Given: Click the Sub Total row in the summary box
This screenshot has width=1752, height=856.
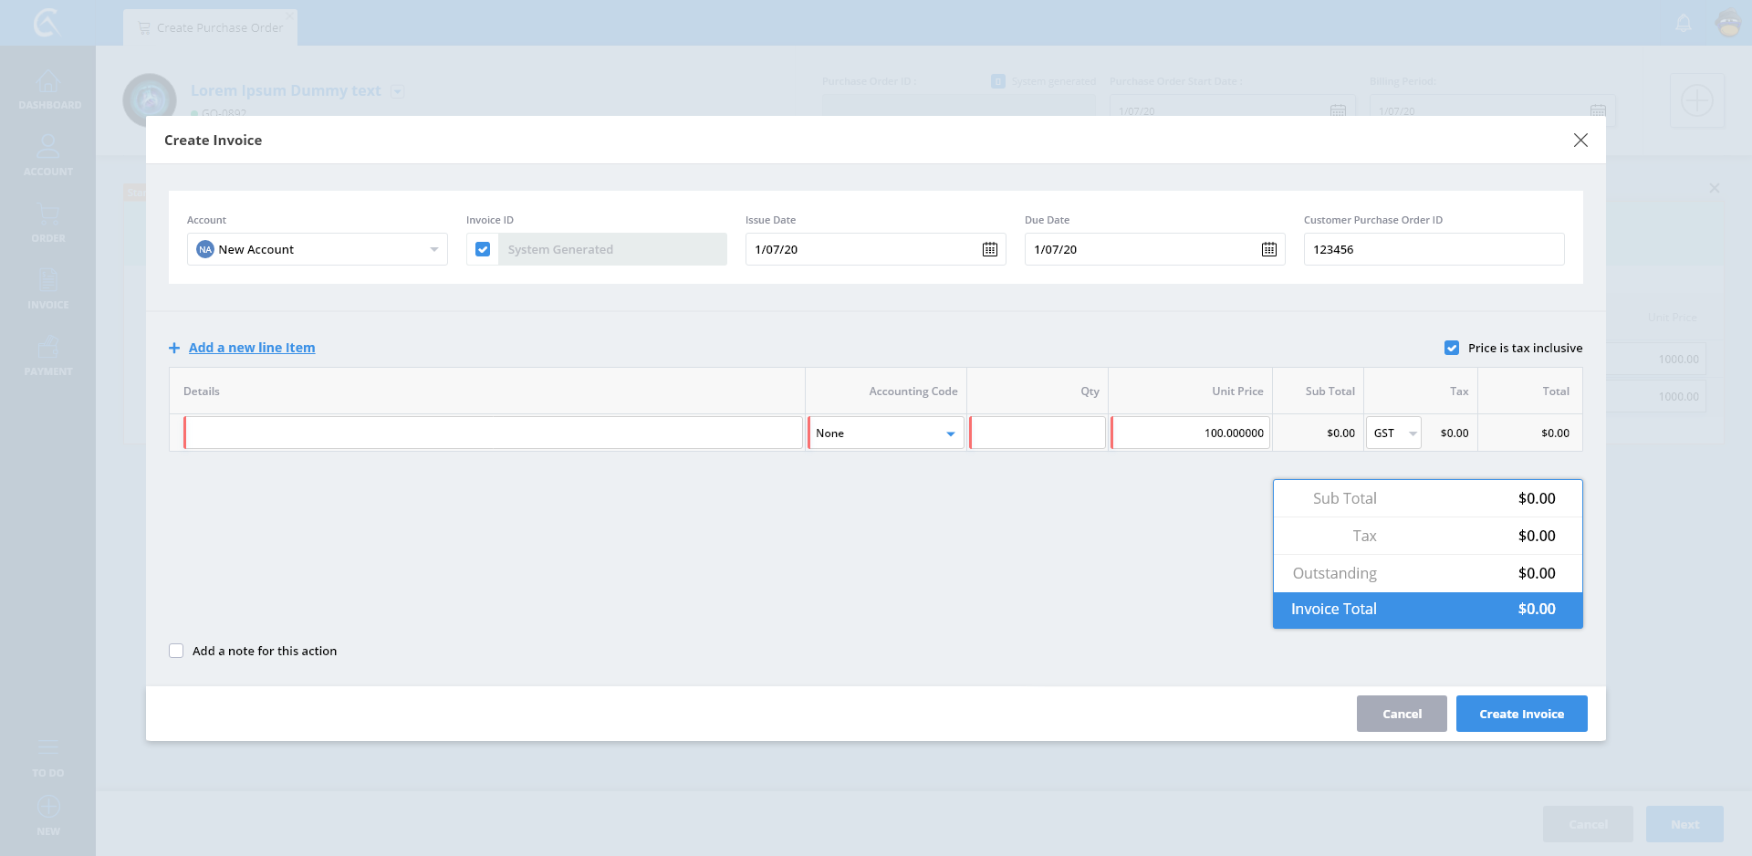Looking at the screenshot, I should click(x=1427, y=498).
